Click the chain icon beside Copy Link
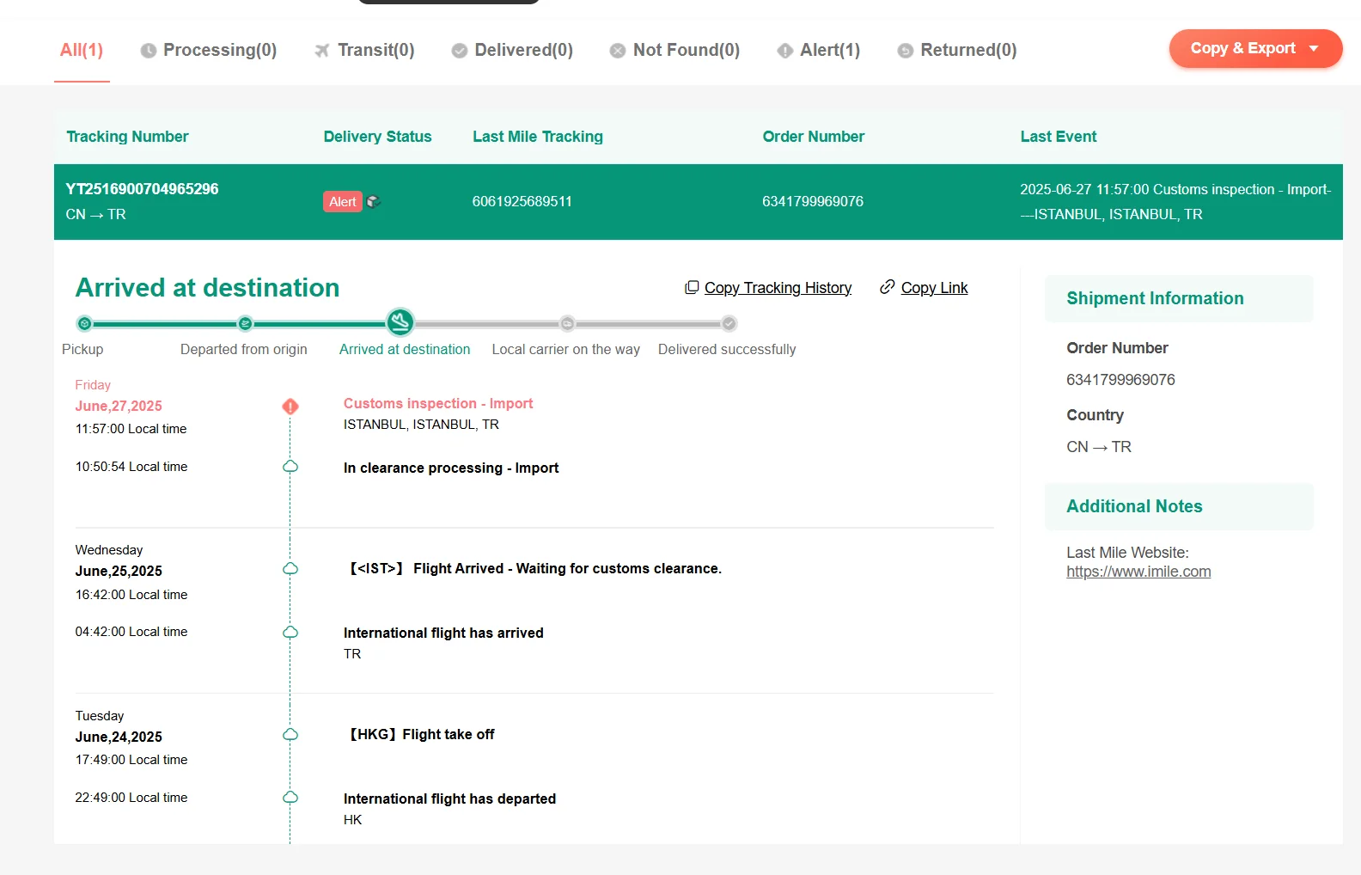Viewport: 1361px width, 875px height. pos(888,287)
